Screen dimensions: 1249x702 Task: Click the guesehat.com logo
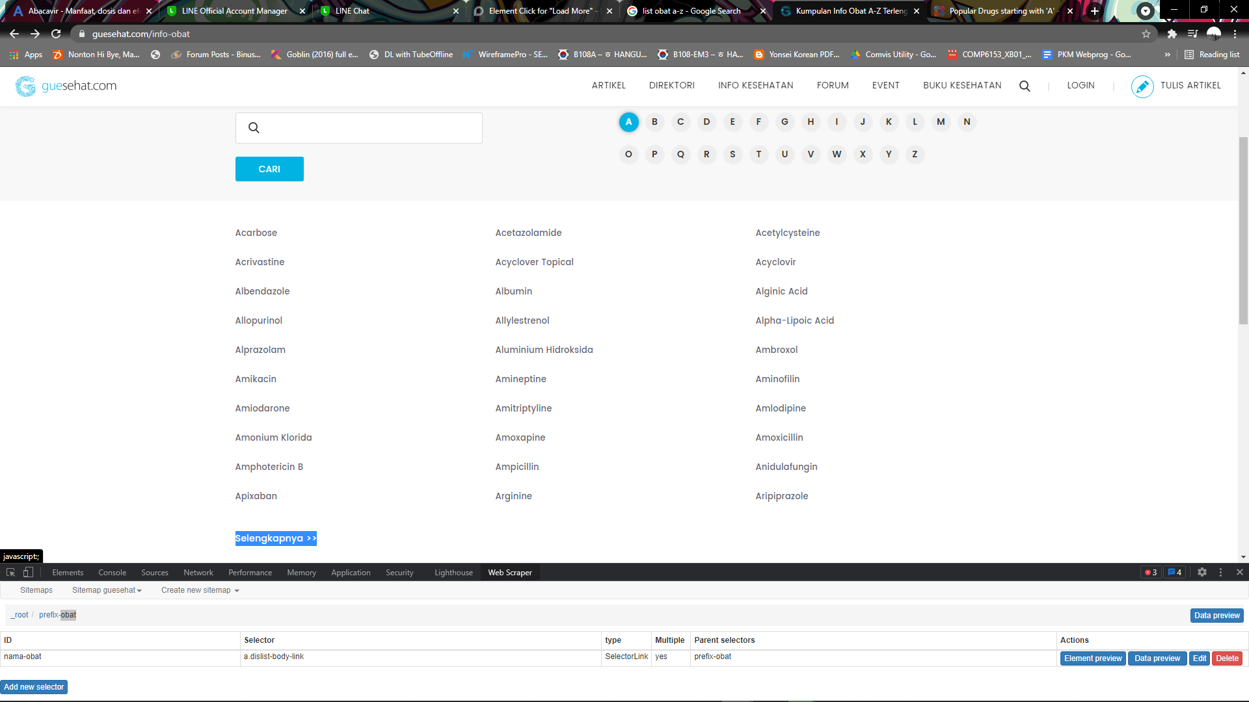coord(66,86)
